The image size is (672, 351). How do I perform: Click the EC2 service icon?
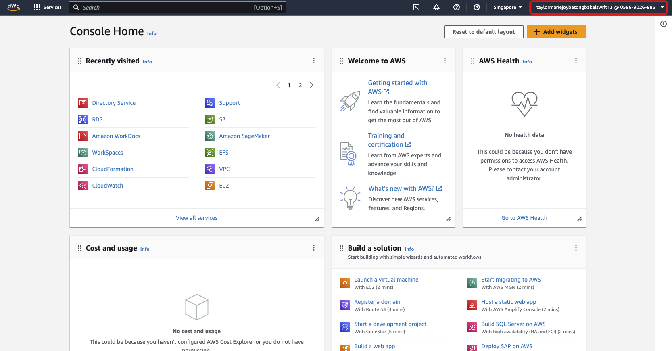(x=210, y=186)
